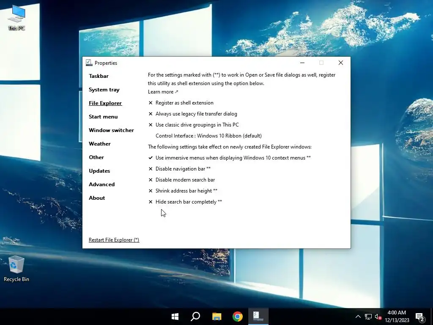Select the Recycle Bin desktop icon
The width and height of the screenshot is (433, 325).
click(x=16, y=269)
